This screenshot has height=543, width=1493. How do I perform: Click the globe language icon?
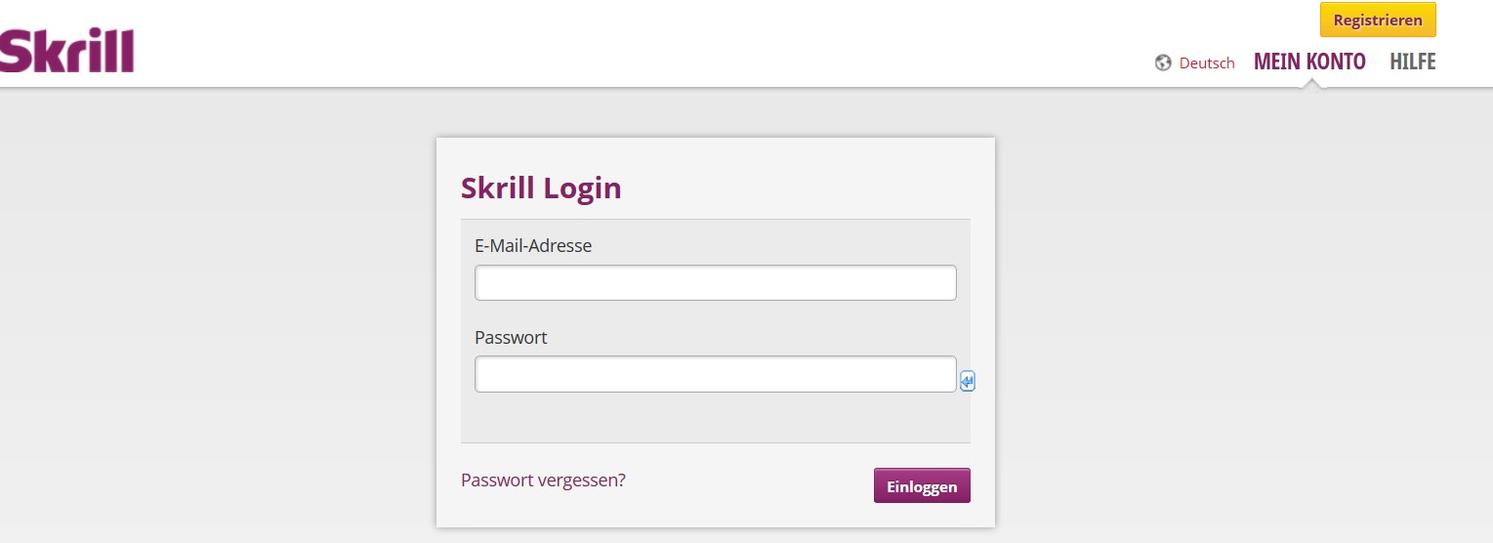coord(1163,63)
